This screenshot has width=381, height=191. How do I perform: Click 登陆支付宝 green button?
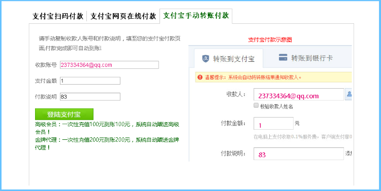tap(64, 114)
